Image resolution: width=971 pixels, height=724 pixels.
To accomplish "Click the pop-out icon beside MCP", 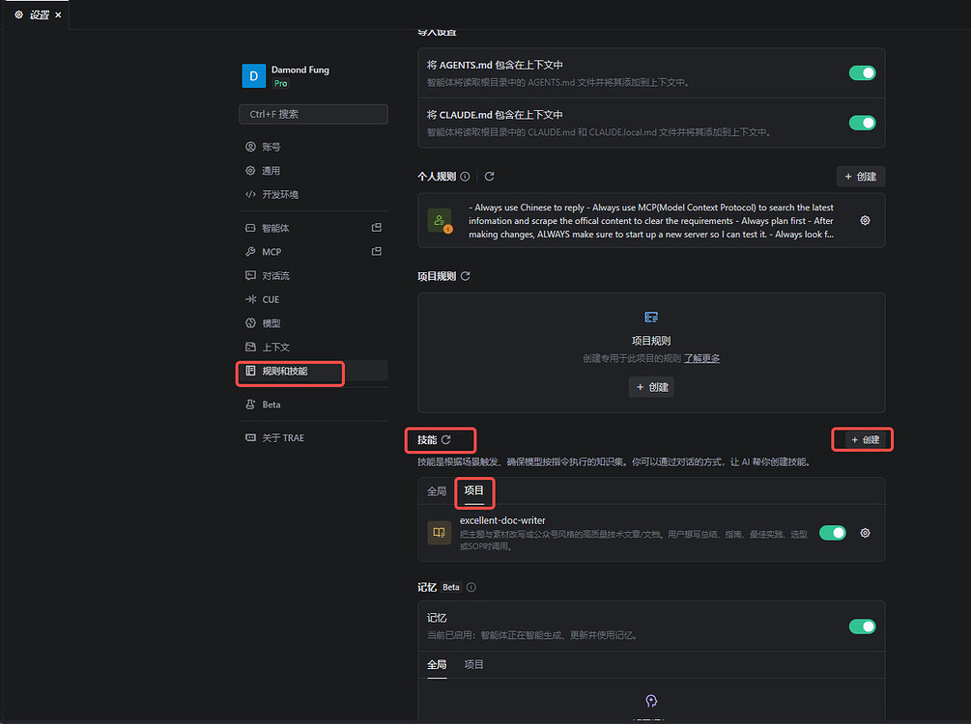I will tap(377, 251).
